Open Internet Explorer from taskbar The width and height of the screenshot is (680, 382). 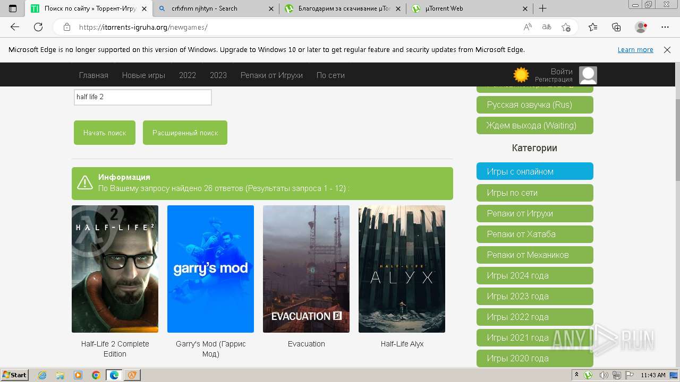click(x=42, y=375)
